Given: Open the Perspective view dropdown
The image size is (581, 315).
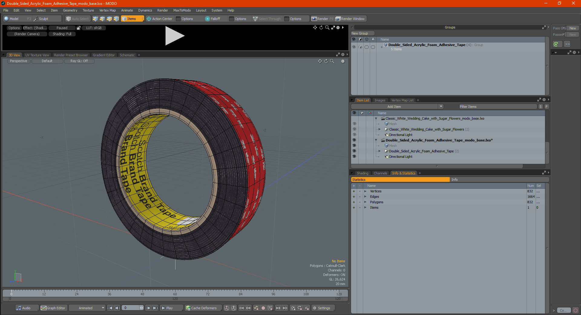Looking at the screenshot, I should pyautogui.click(x=18, y=61).
